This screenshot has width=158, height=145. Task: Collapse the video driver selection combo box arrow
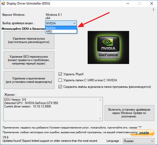(74, 23)
